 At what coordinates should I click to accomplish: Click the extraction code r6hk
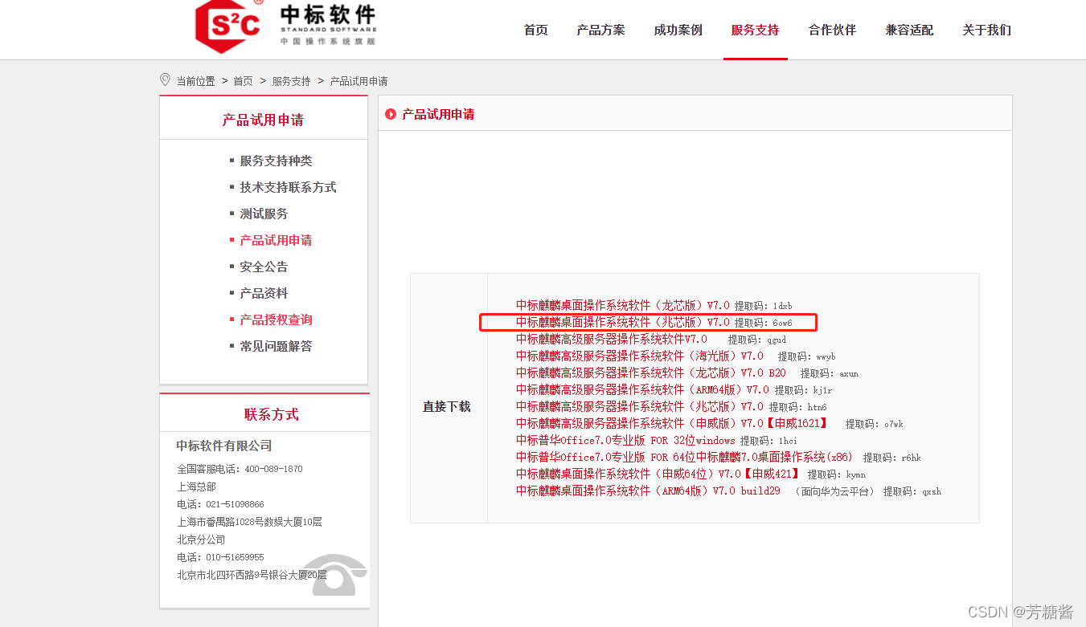(911, 458)
